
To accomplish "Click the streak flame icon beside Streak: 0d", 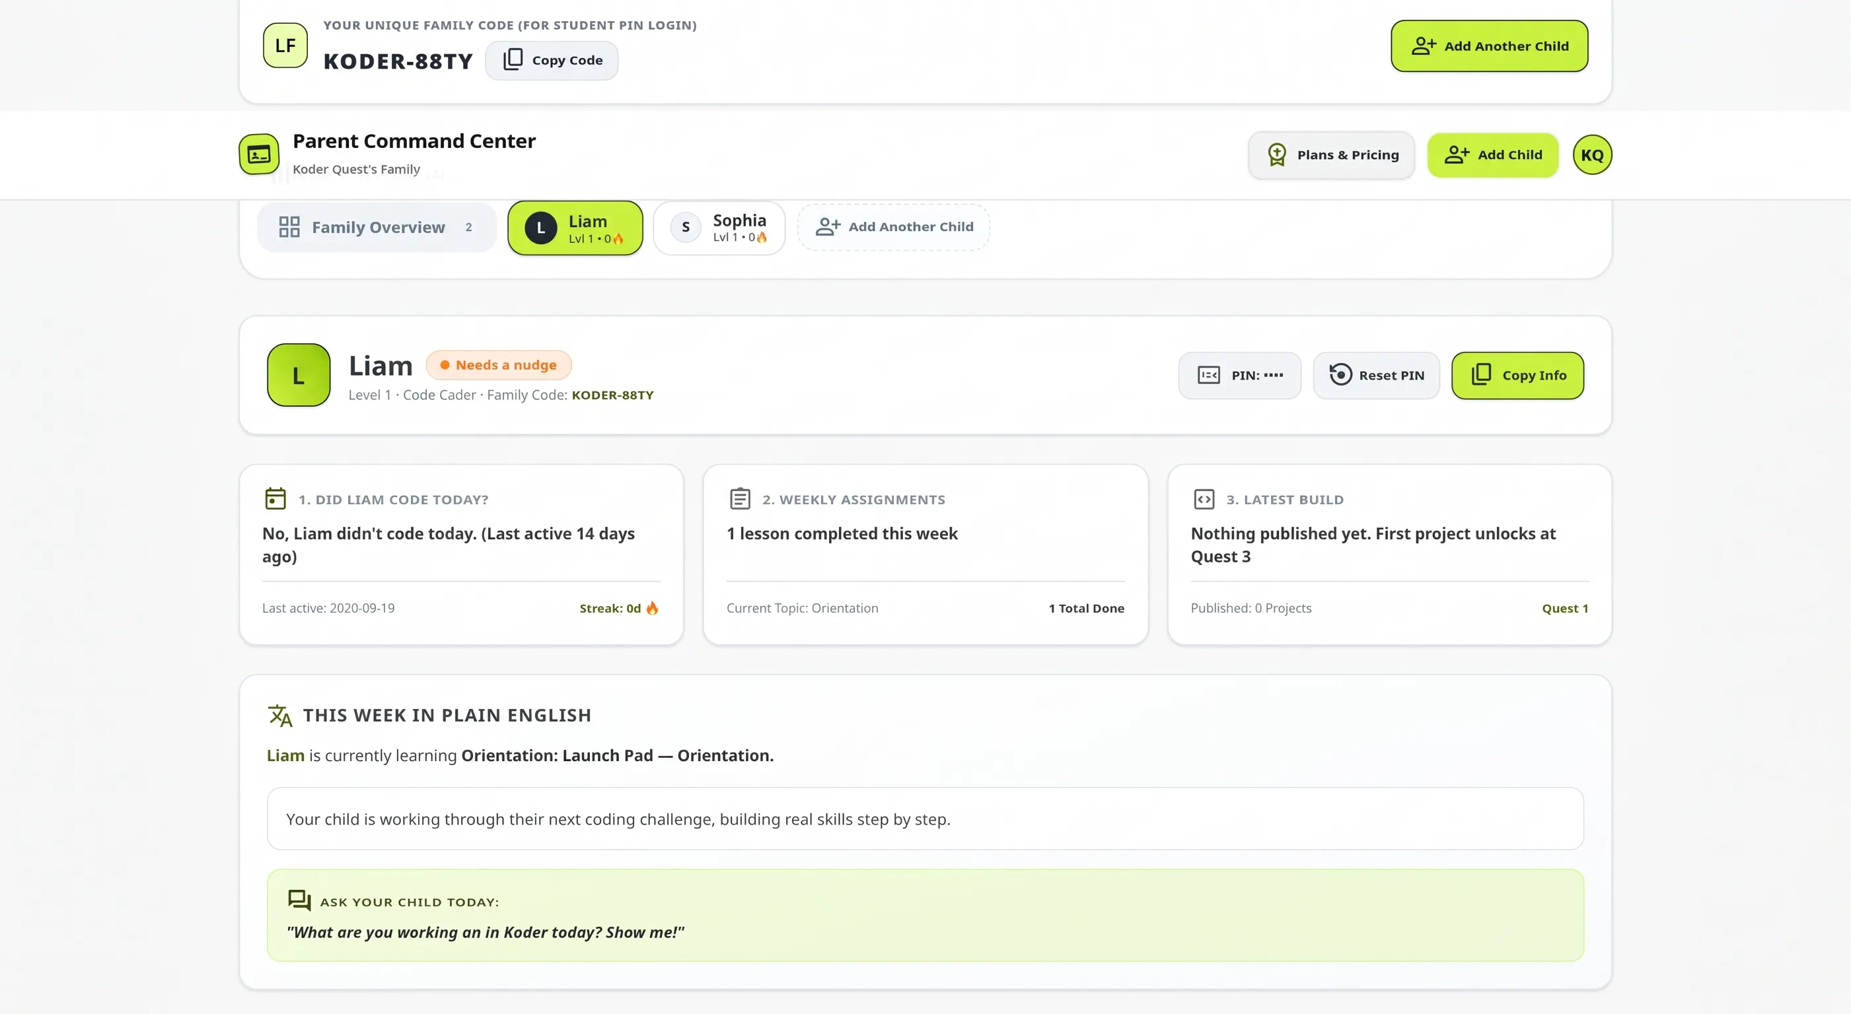I will (652, 607).
